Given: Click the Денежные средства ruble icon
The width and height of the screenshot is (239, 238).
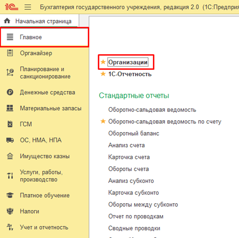Looking at the screenshot, I should click(10, 92).
